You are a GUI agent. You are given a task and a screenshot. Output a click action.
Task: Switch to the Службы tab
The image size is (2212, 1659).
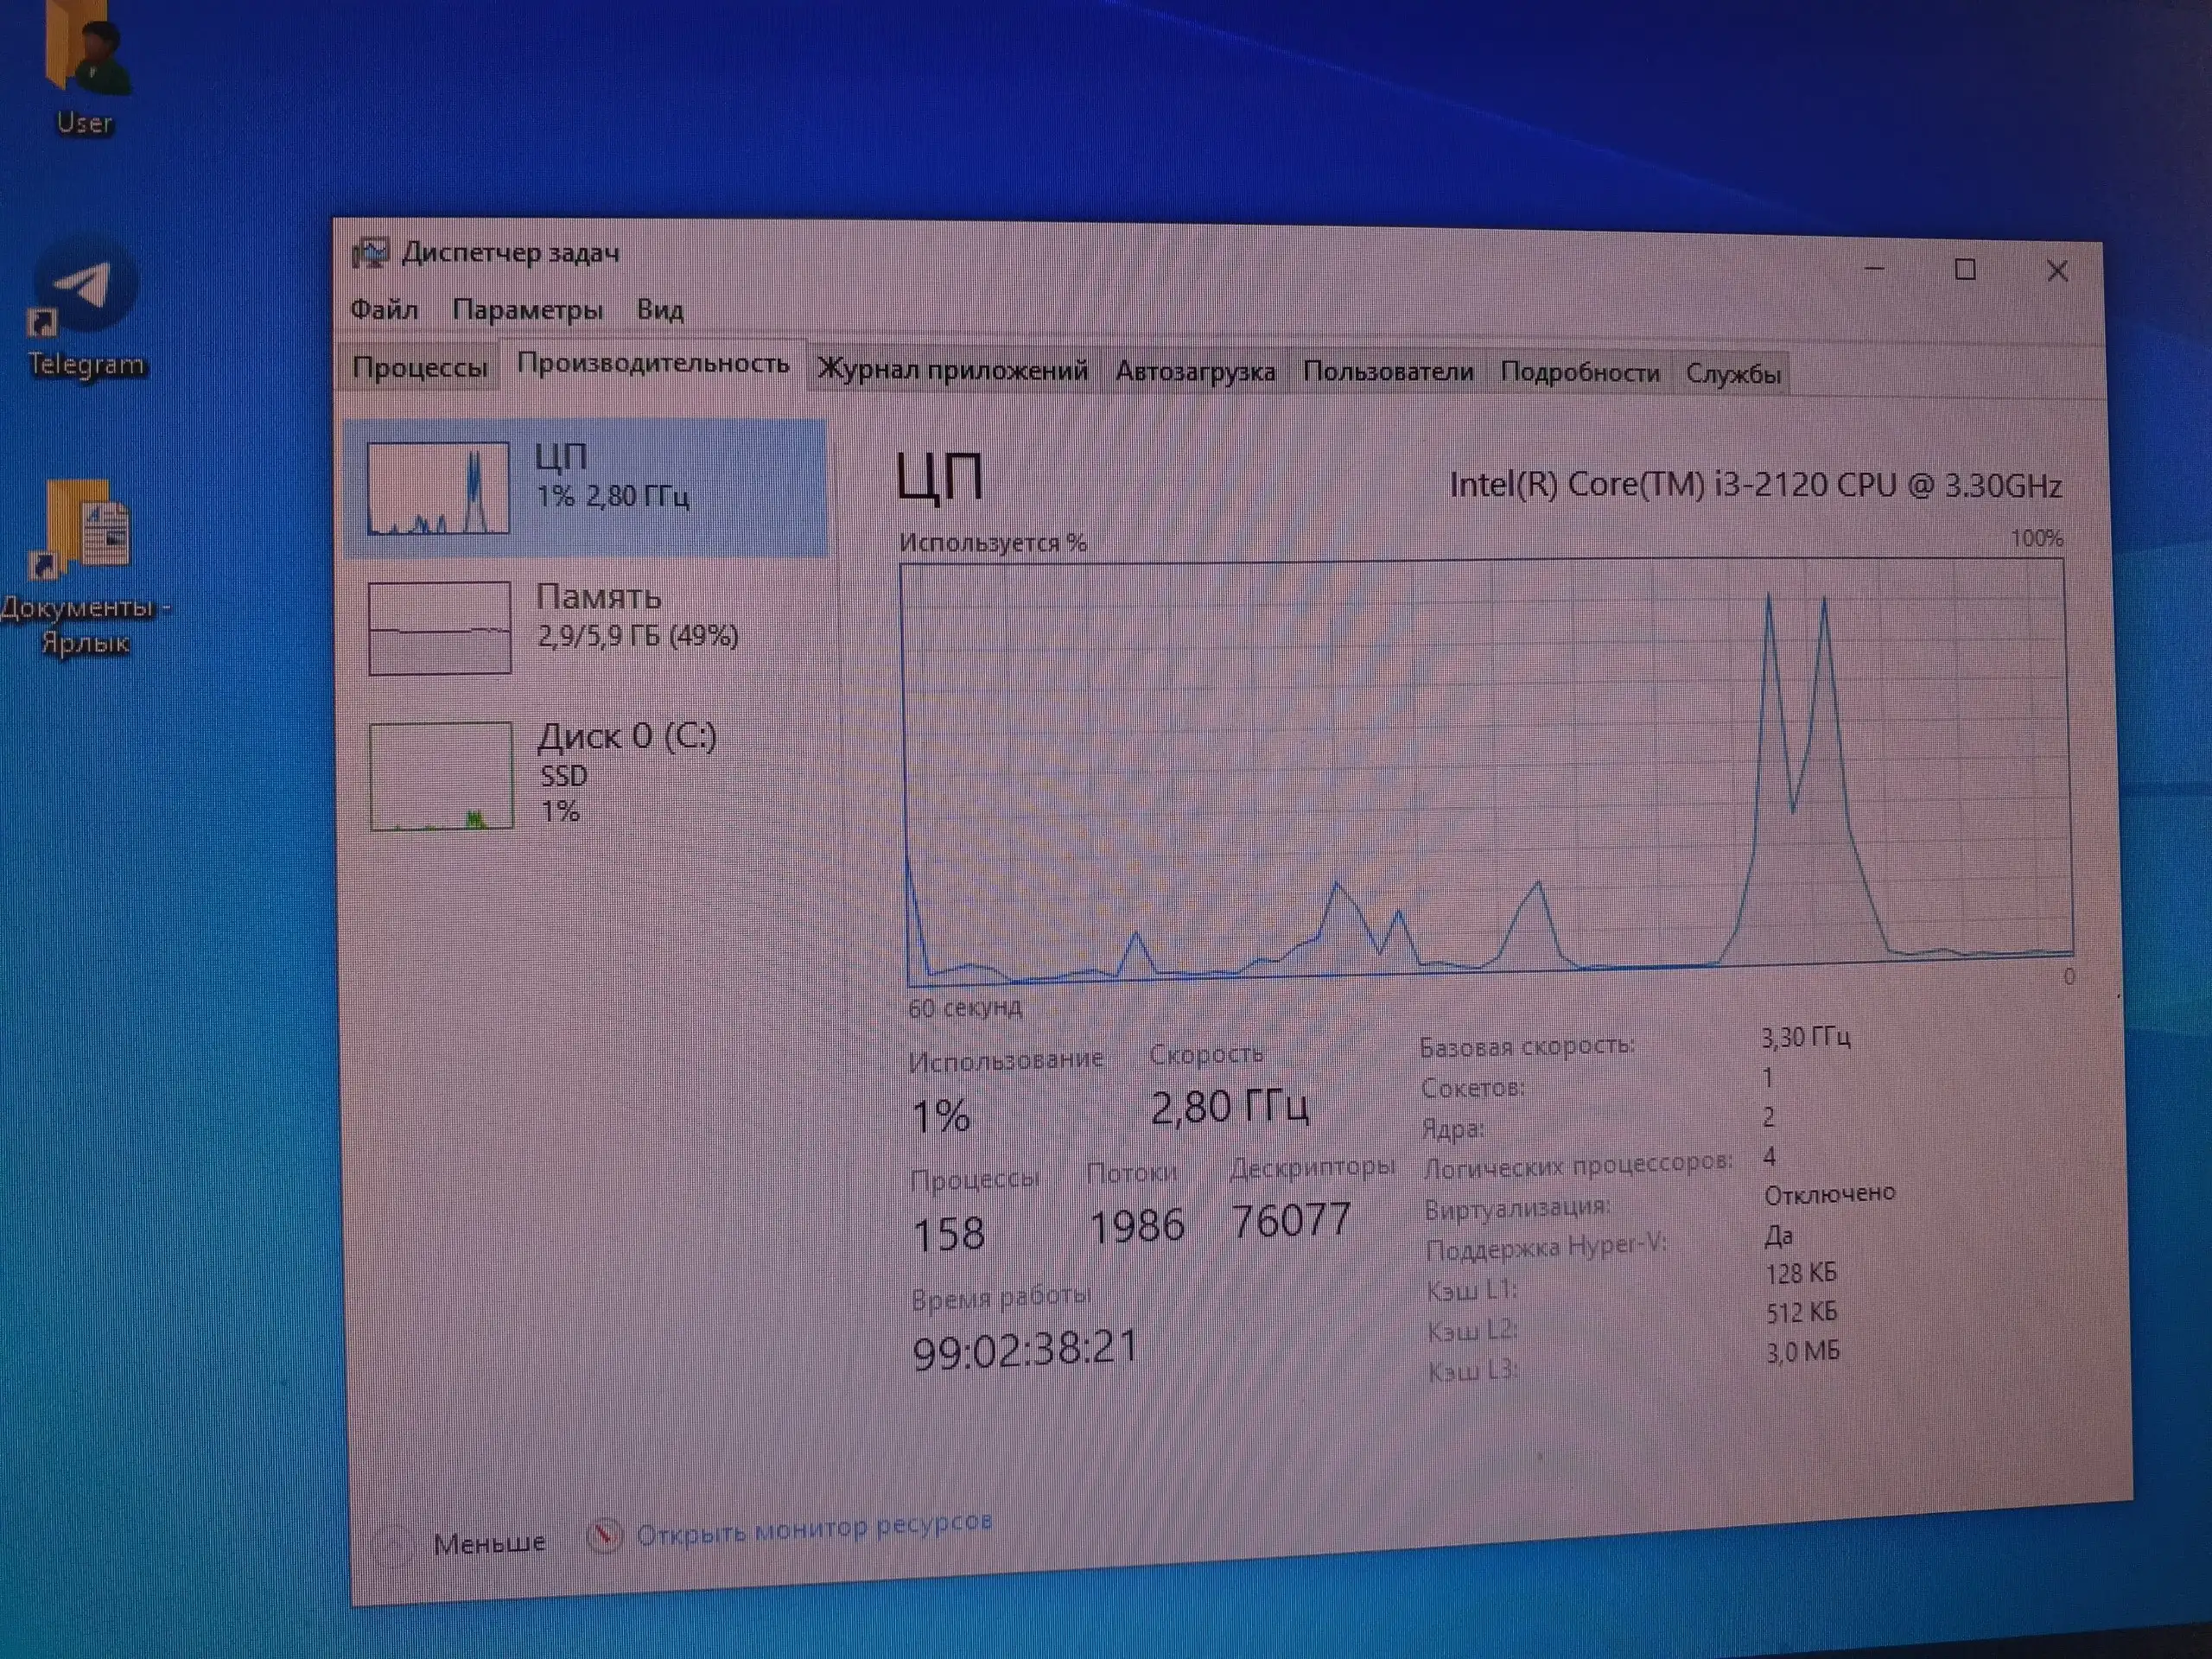tap(1733, 374)
